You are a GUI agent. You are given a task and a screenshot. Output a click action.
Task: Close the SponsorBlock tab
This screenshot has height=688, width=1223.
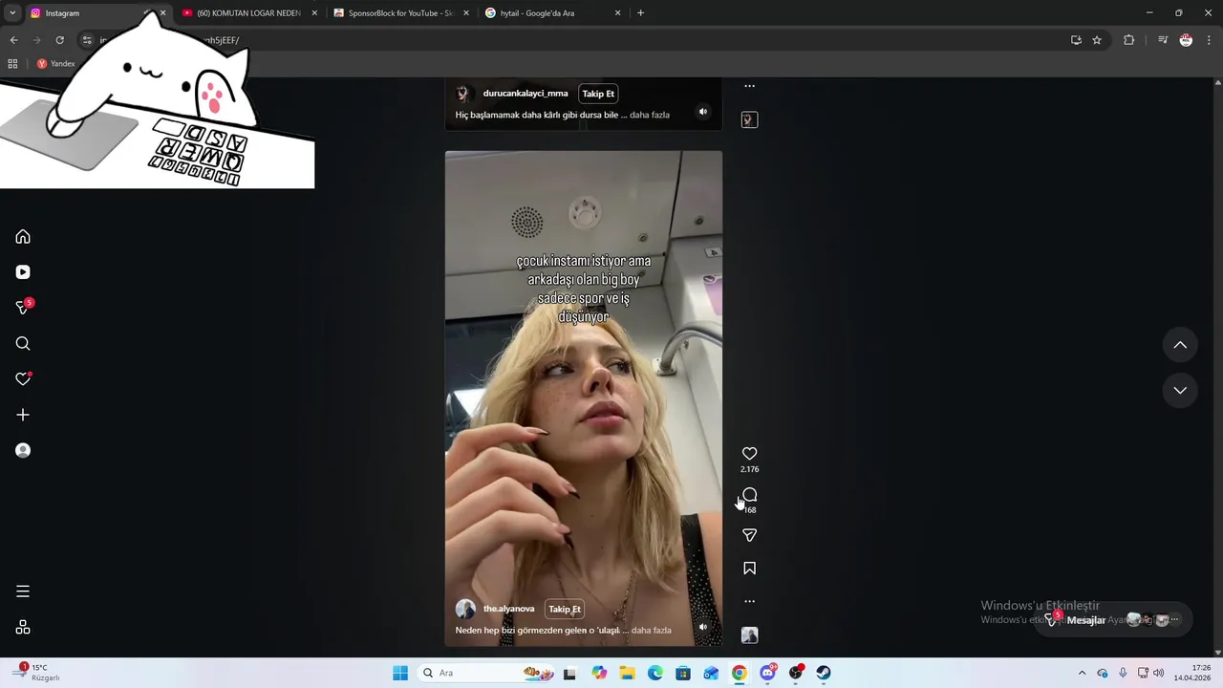(465, 13)
